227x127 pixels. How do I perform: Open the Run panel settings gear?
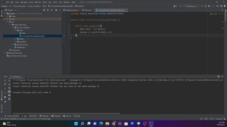218,77
